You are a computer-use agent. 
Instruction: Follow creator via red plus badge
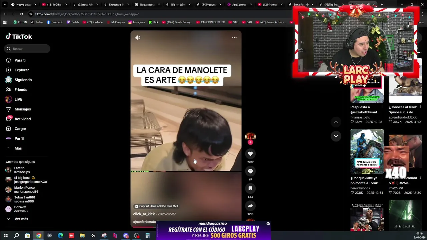pos(250,142)
